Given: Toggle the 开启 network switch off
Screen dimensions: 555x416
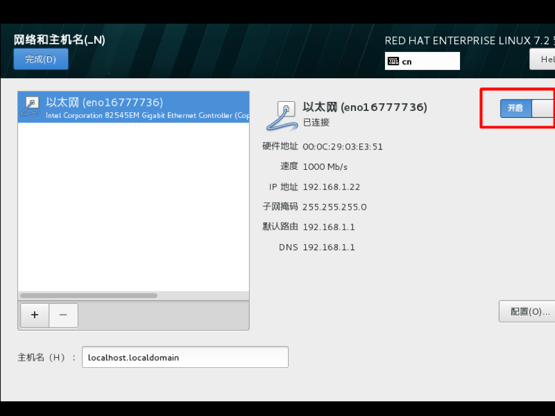Looking at the screenshot, I should [527, 108].
